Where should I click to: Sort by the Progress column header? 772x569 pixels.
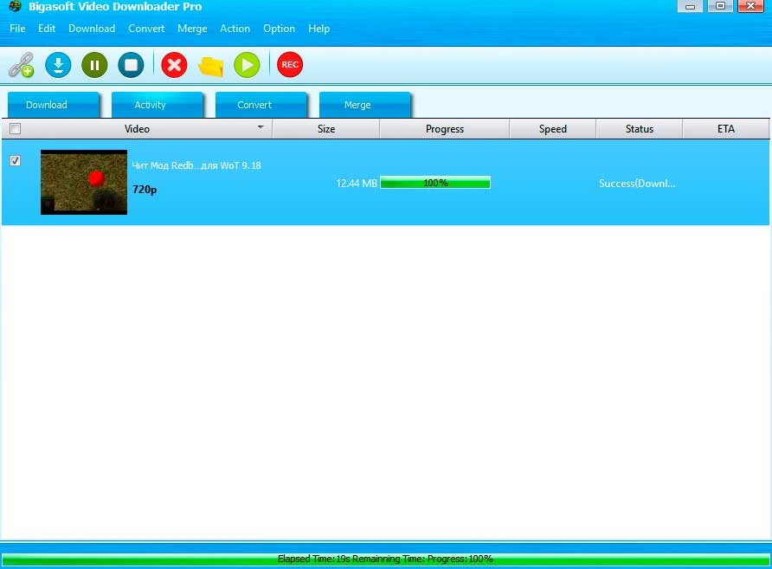445,129
